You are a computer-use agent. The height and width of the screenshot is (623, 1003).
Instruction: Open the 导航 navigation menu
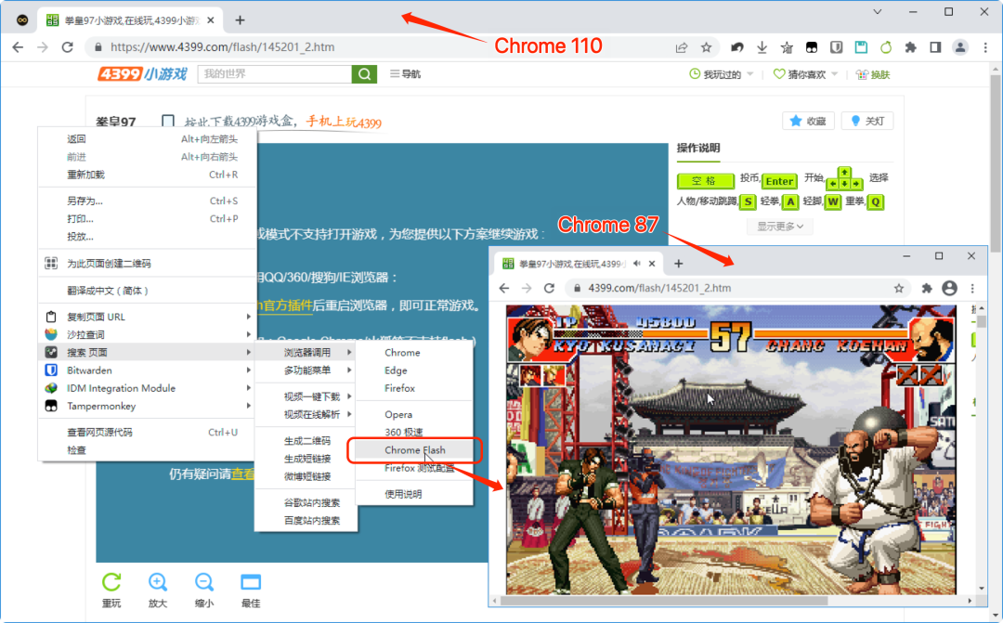tap(406, 74)
